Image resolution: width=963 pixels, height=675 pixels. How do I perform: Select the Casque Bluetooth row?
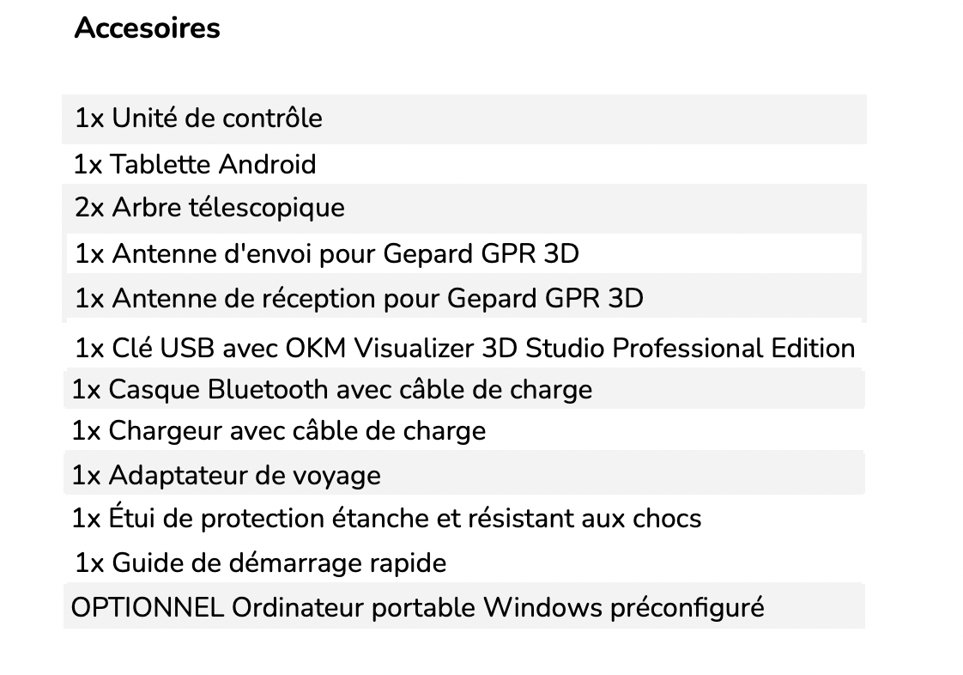coord(464,389)
